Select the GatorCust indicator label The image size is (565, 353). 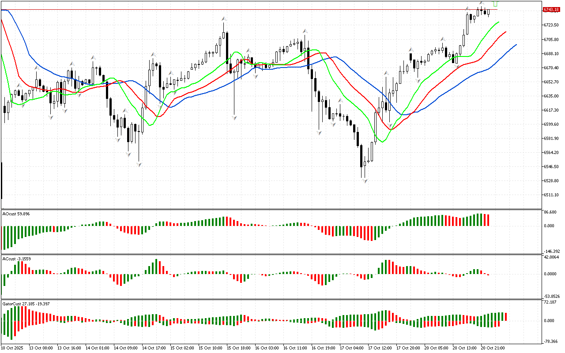[26, 304]
